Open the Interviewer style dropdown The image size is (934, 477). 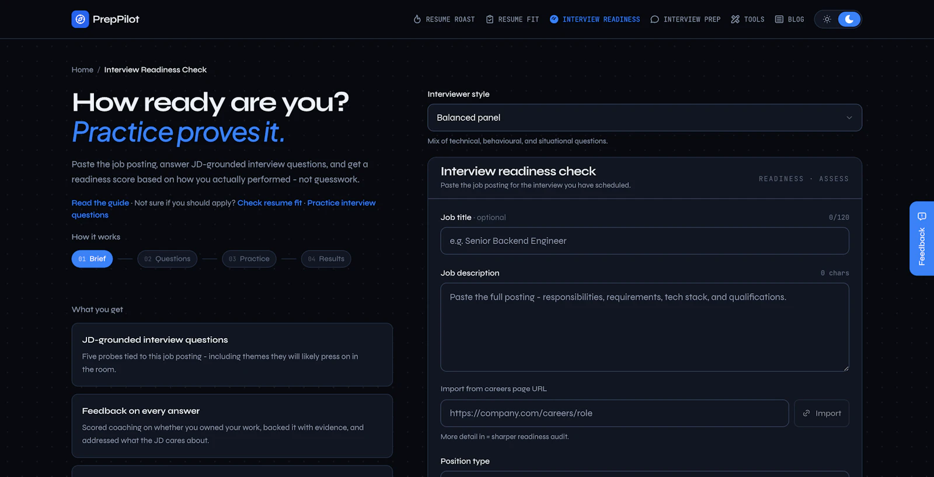tap(644, 117)
